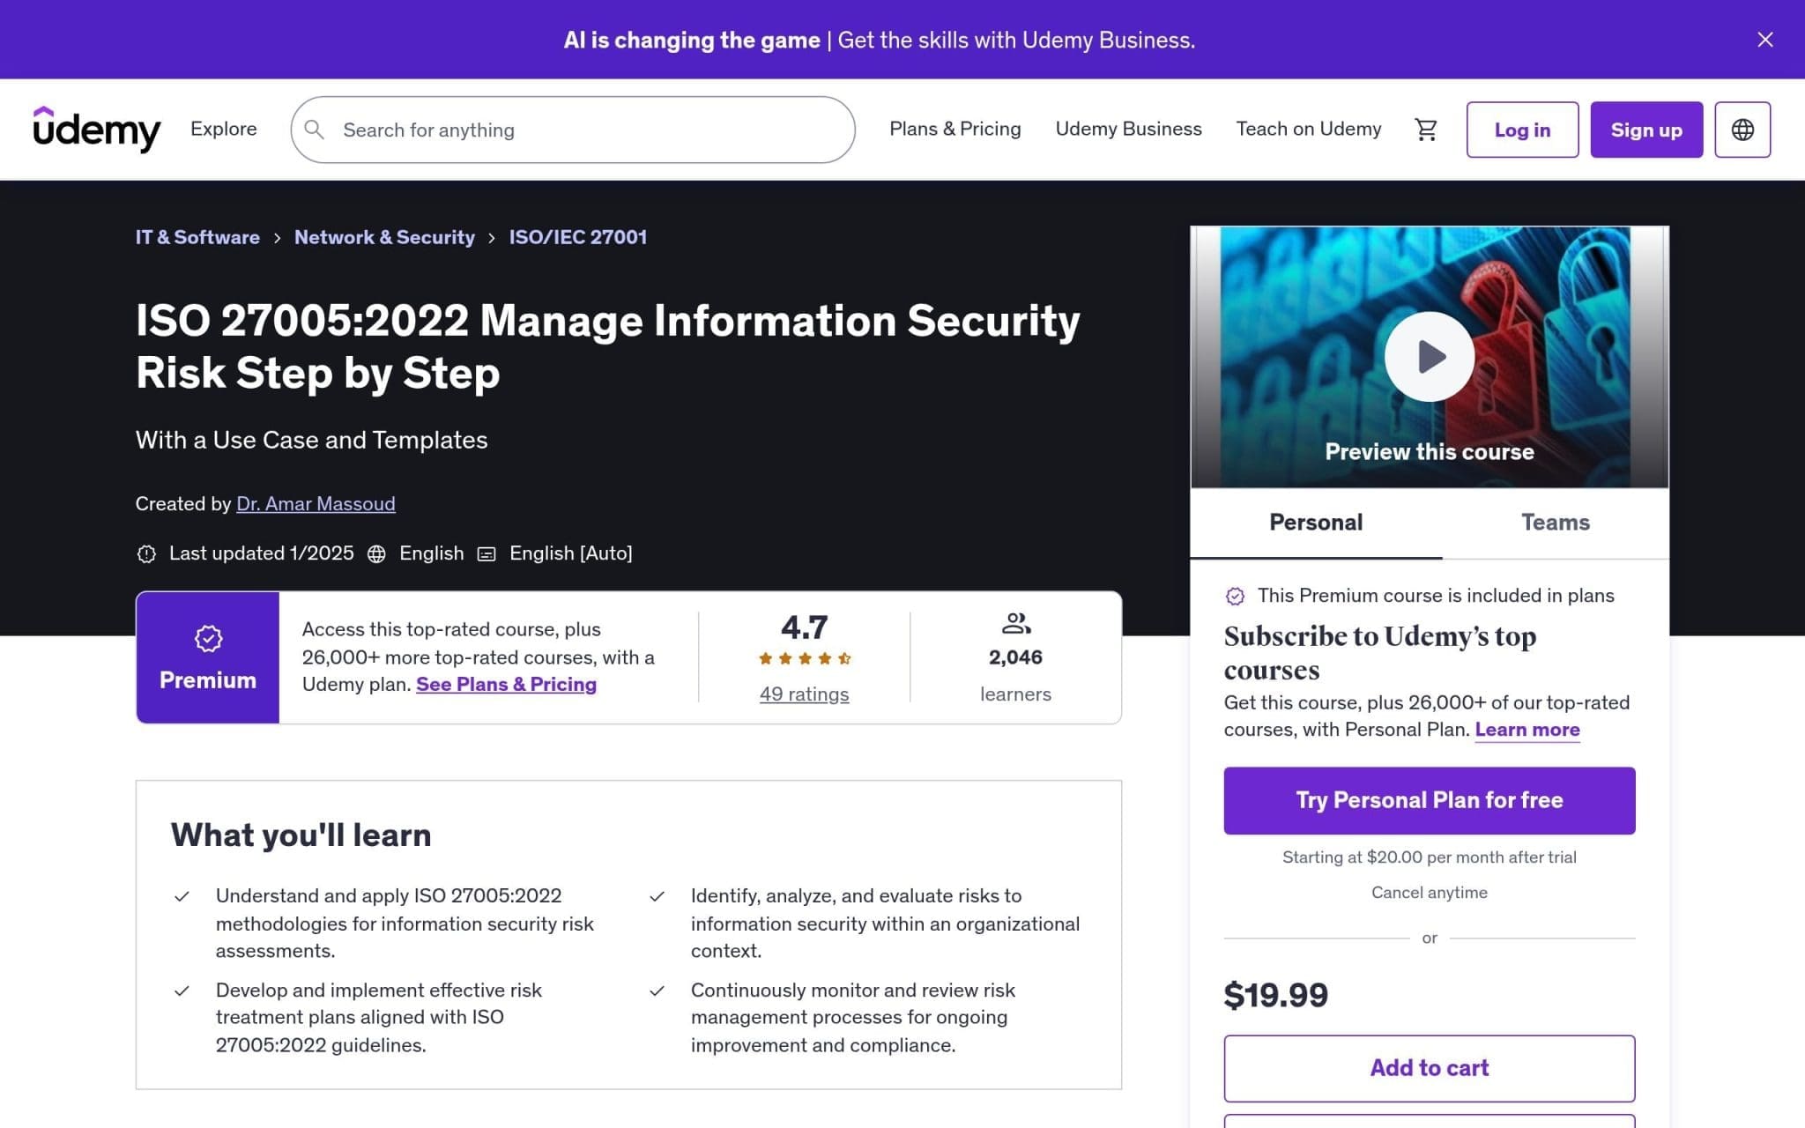Click checkmark beside Identify, analyze, and evaluate risks
The height and width of the screenshot is (1128, 1805).
657,896
